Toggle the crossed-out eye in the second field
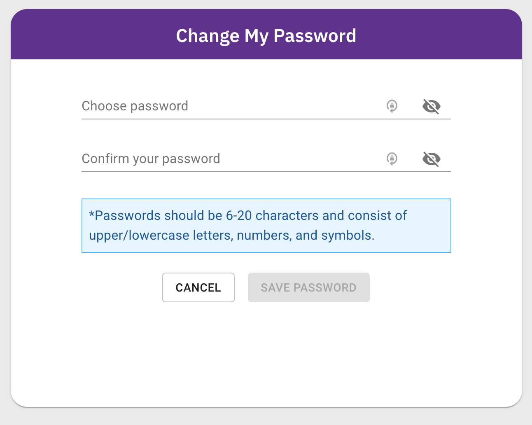Image resolution: width=532 pixels, height=425 pixels. tap(431, 159)
